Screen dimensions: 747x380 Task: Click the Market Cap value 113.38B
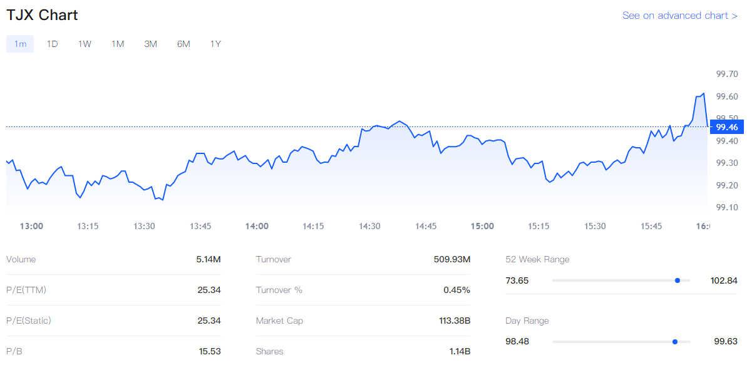(x=454, y=321)
